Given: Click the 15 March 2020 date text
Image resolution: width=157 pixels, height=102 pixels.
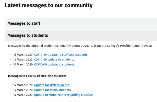Looking at the screenshot, I should [x=23, y=55].
